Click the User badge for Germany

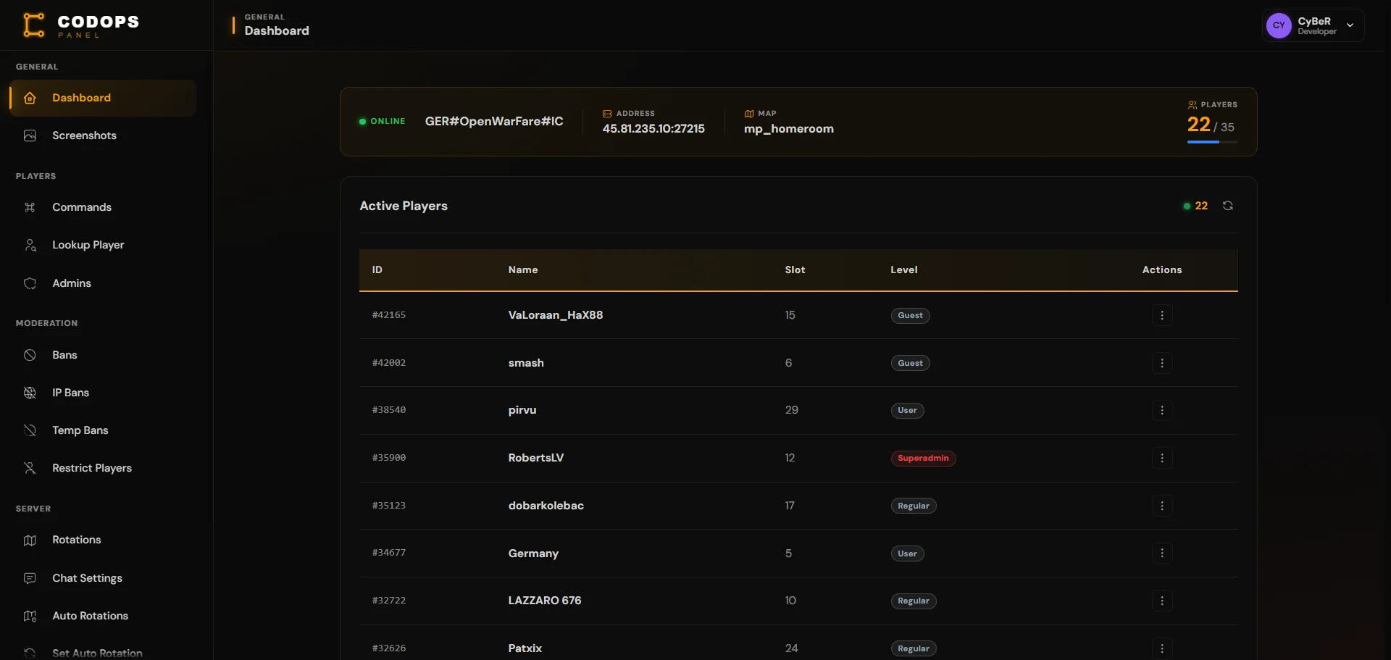point(907,554)
